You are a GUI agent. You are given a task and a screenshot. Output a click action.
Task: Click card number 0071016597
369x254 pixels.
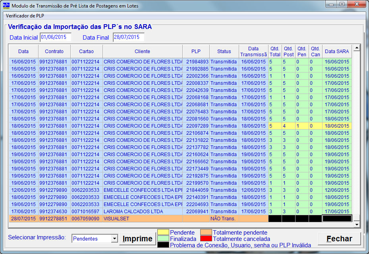click(86, 212)
